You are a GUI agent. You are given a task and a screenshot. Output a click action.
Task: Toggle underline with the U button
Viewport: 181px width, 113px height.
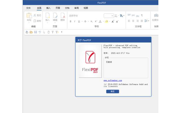click(79, 21)
